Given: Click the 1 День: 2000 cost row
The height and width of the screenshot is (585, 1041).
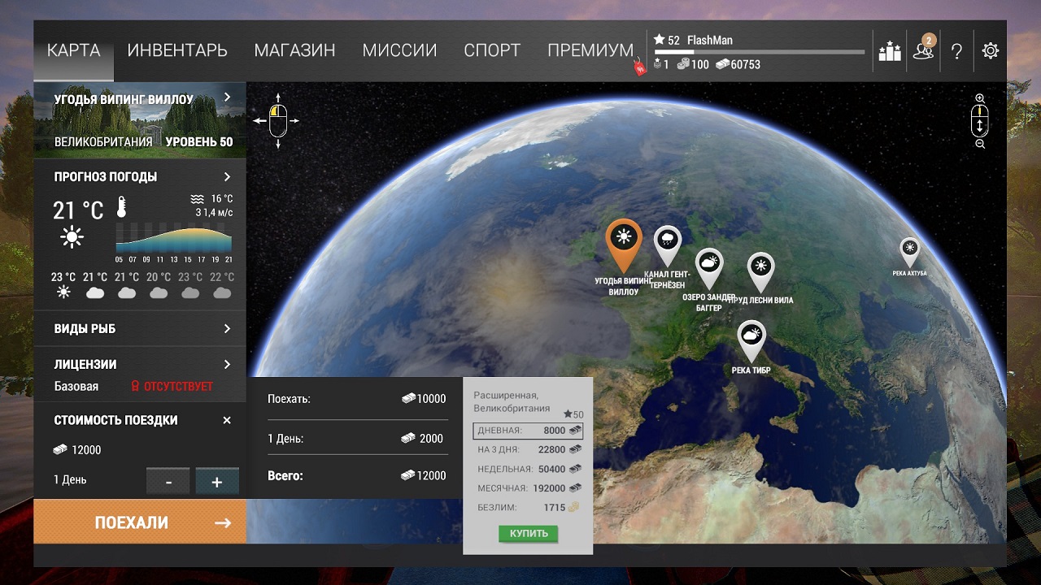Looking at the screenshot, I should click(358, 438).
